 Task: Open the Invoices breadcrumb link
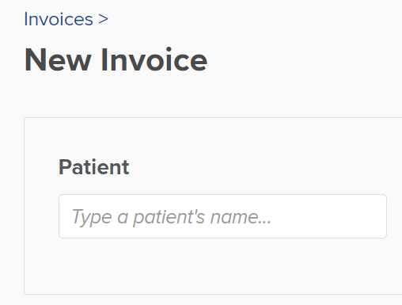(59, 19)
